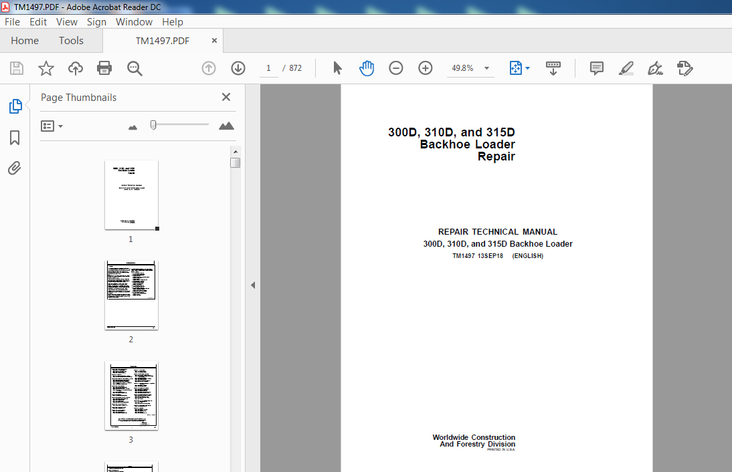Image resolution: width=732 pixels, height=472 pixels.
Task: Open the find text magnifier icon
Action: [134, 68]
